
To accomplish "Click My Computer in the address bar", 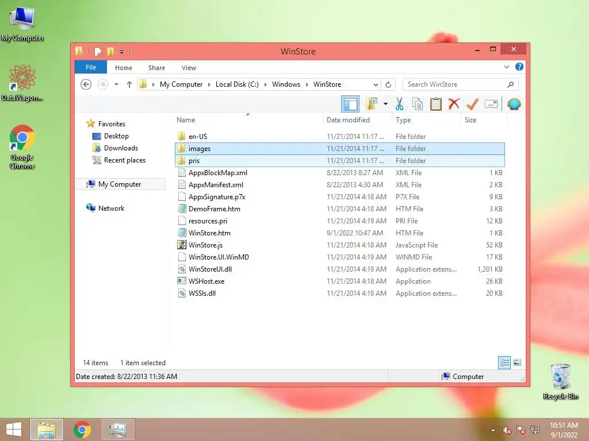I will point(181,84).
